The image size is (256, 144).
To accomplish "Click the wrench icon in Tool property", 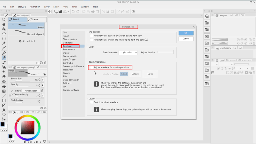I will coord(45,108).
